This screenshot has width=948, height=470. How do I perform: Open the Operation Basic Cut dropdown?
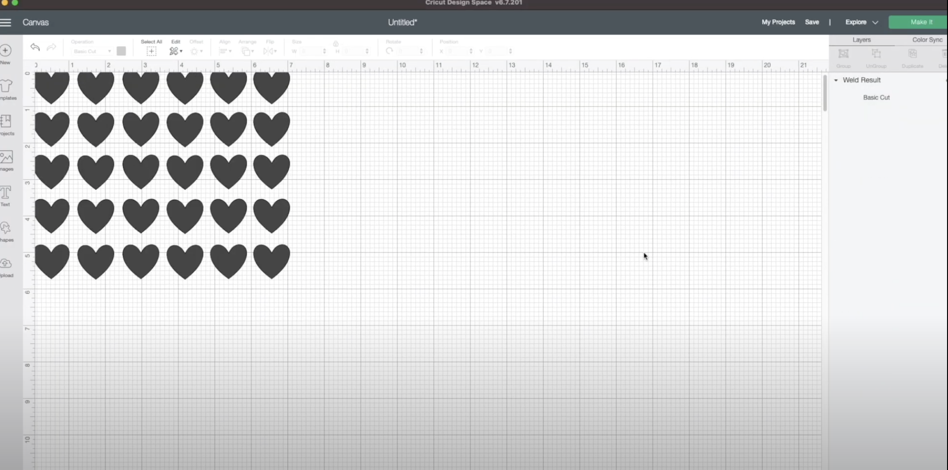point(92,51)
